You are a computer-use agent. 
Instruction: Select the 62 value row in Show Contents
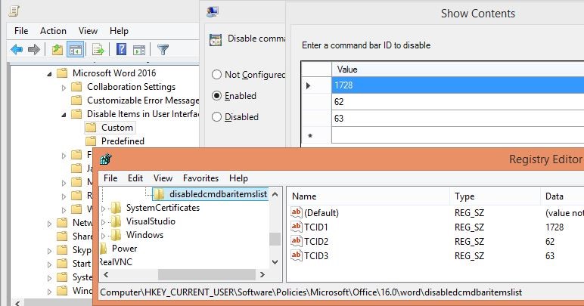[x=458, y=101]
